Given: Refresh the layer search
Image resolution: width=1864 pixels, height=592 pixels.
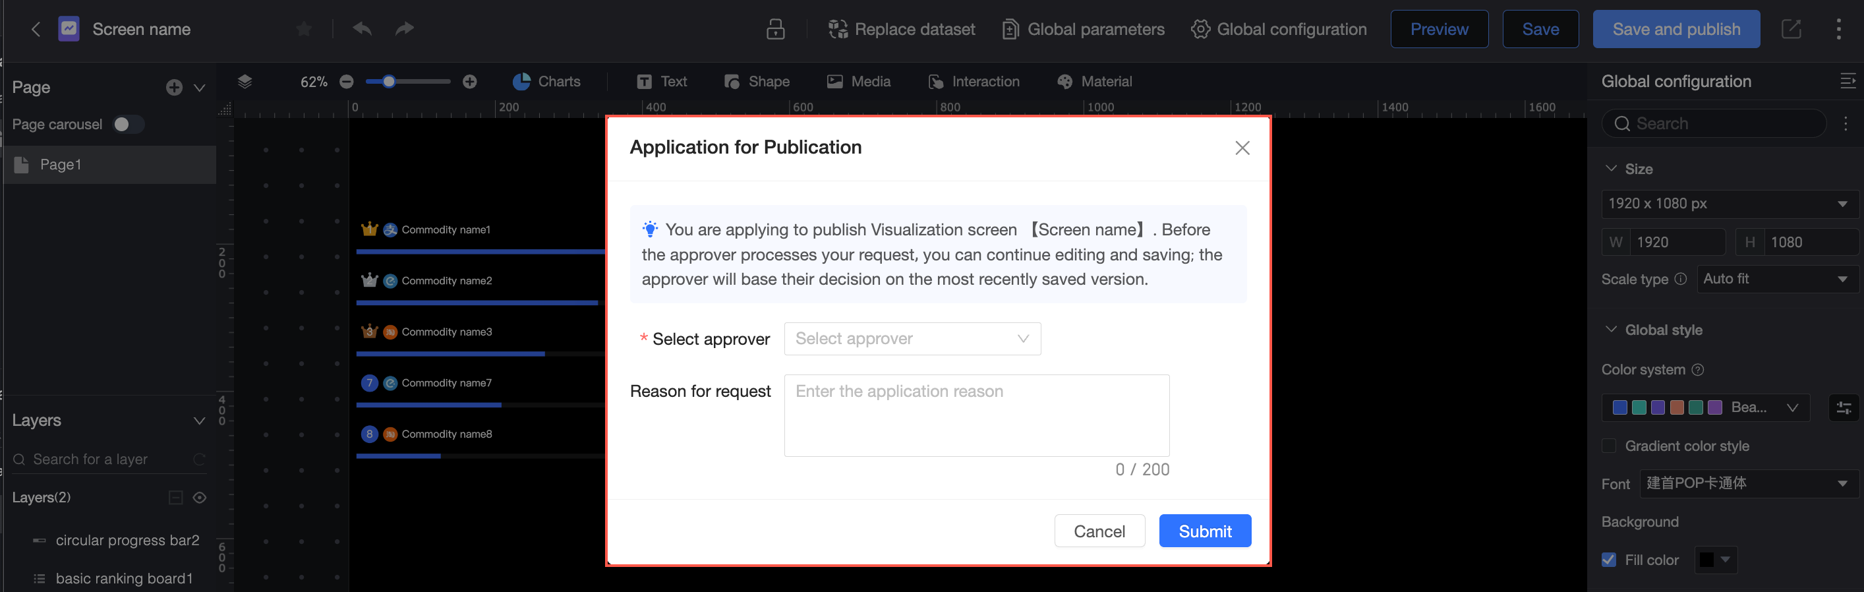Looking at the screenshot, I should click(x=199, y=459).
